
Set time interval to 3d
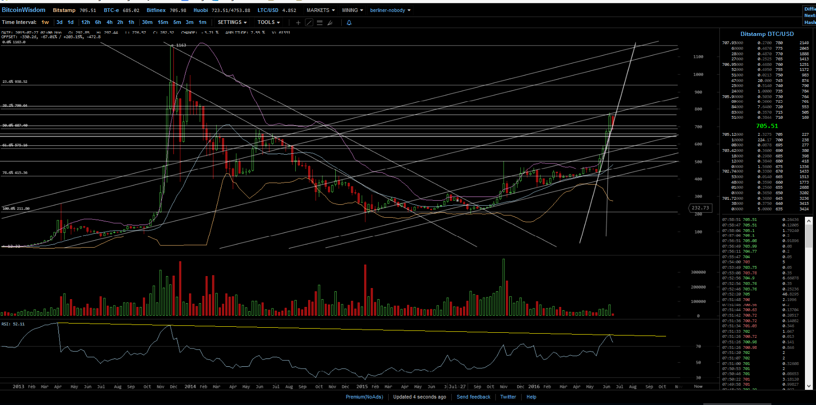59,22
